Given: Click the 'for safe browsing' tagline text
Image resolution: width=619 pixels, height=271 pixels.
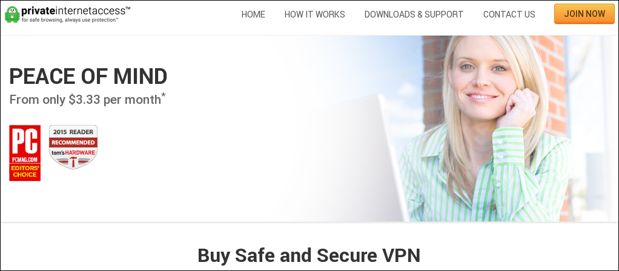Looking at the screenshot, I should (x=70, y=19).
